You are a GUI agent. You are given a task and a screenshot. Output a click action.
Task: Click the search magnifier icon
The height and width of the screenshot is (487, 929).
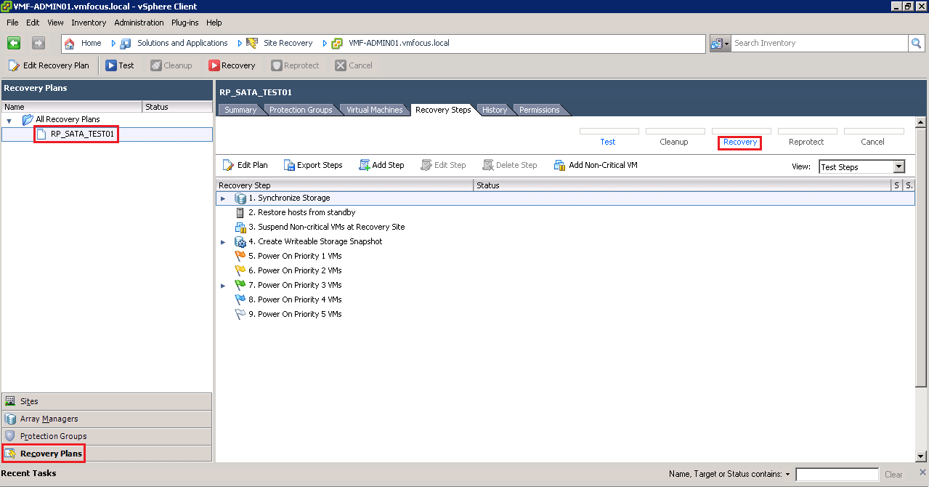click(x=916, y=44)
